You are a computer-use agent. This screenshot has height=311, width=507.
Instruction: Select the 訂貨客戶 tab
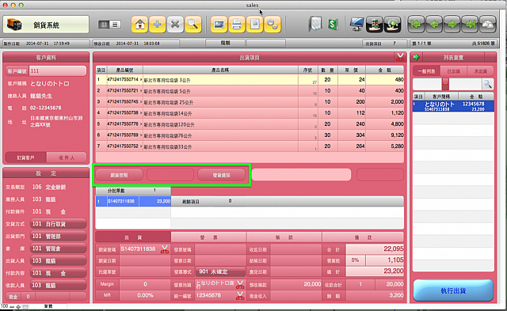coord(26,157)
